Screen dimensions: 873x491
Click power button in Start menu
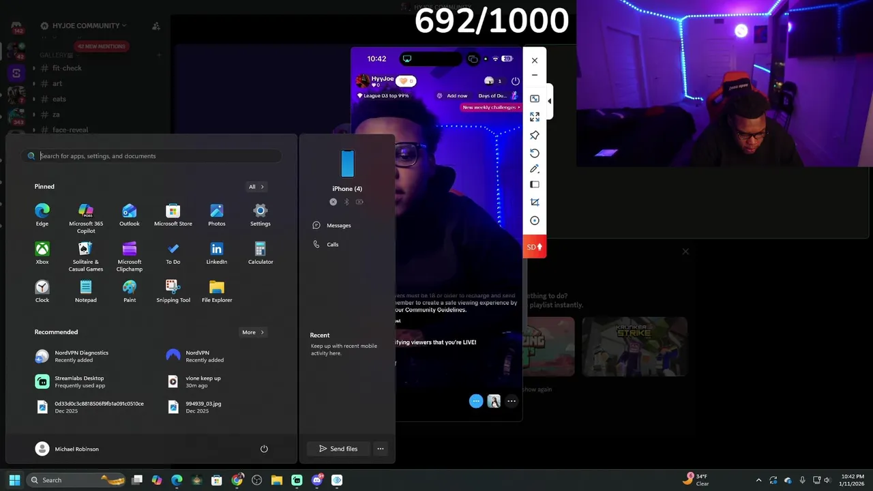tap(264, 449)
